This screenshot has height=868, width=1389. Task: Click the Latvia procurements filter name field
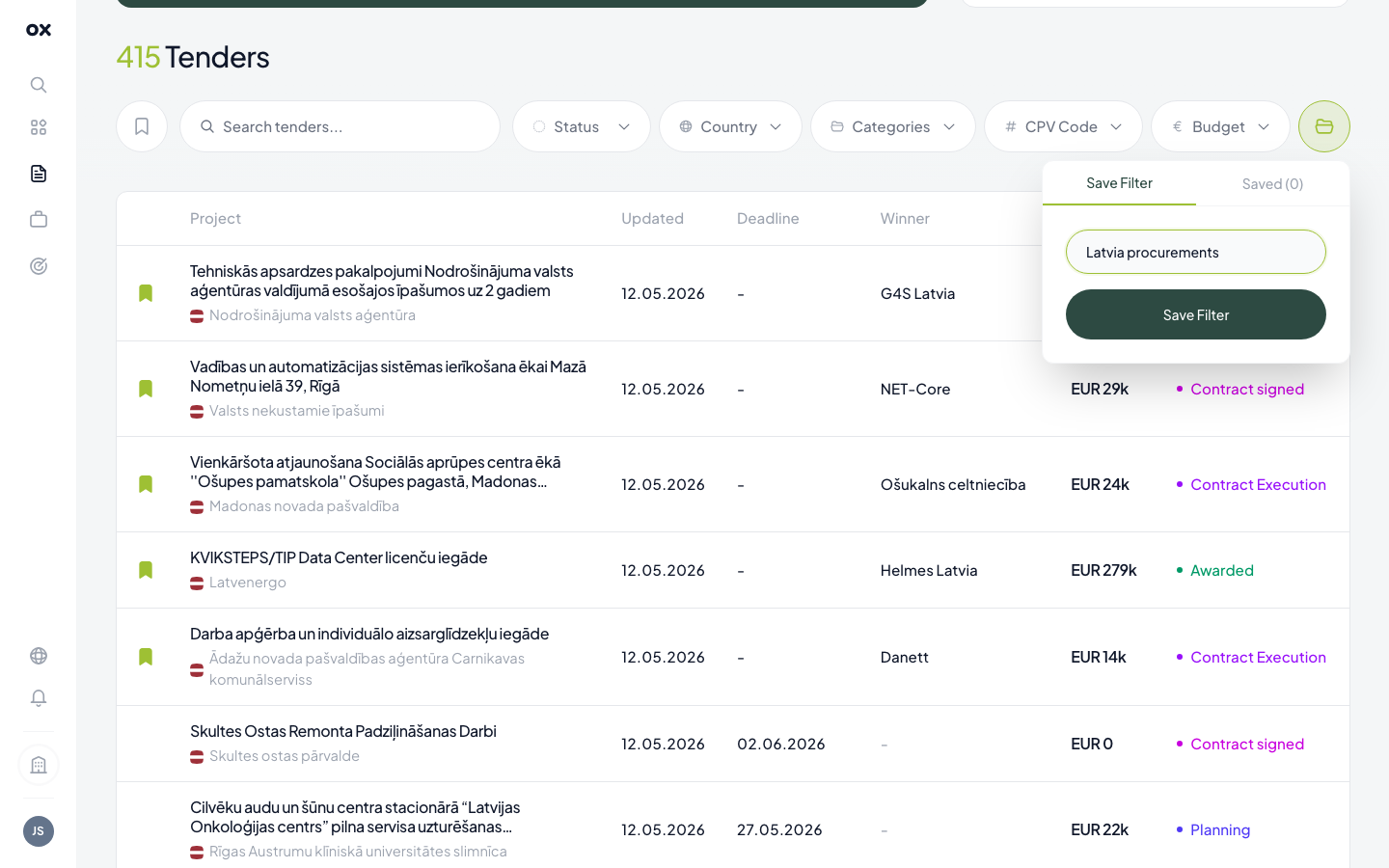[x=1196, y=252]
